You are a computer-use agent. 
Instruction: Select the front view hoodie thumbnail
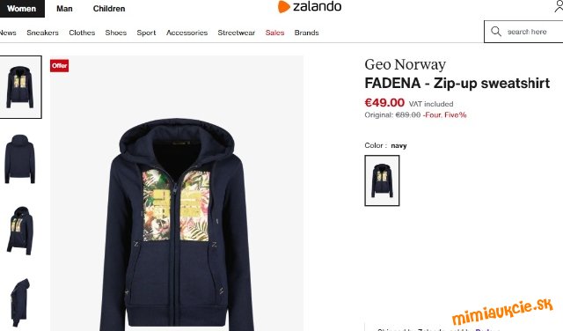pos(20,87)
